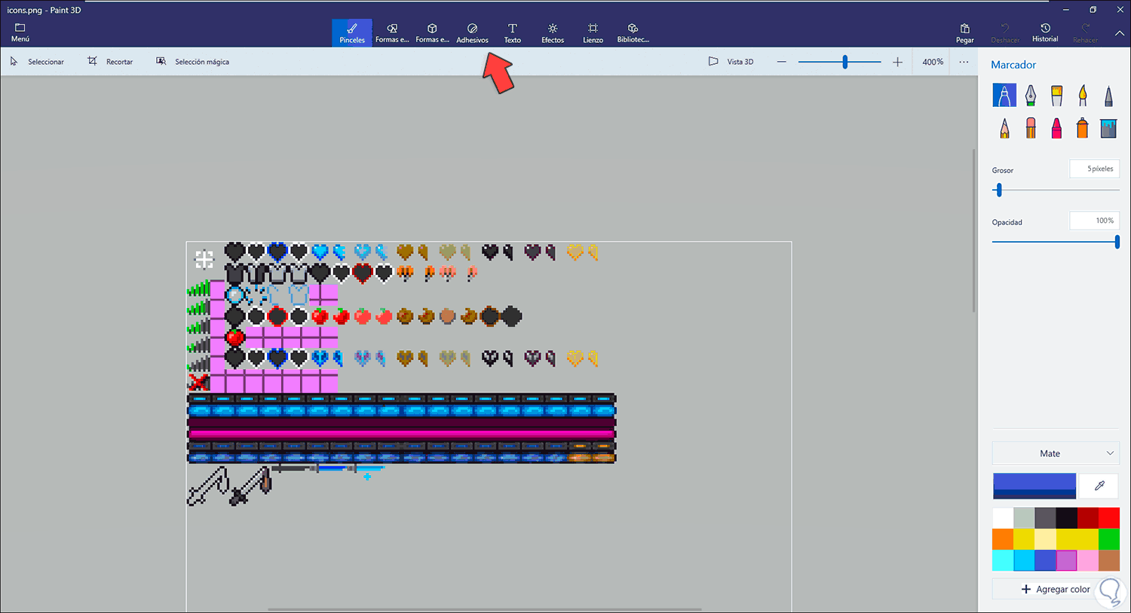
Task: Select the dark red swatch
Action: click(1088, 518)
